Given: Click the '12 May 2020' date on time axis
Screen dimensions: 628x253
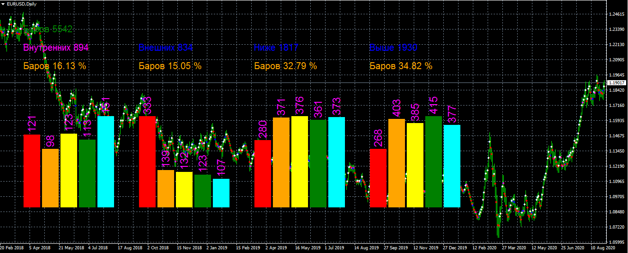Looking at the screenshot, I should tap(543, 248).
